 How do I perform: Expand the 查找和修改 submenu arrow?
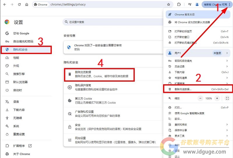coord(227,124)
